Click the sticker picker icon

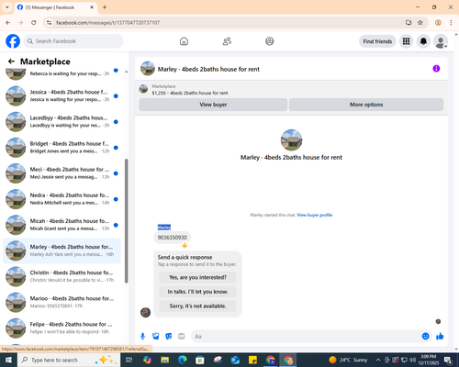(169, 337)
